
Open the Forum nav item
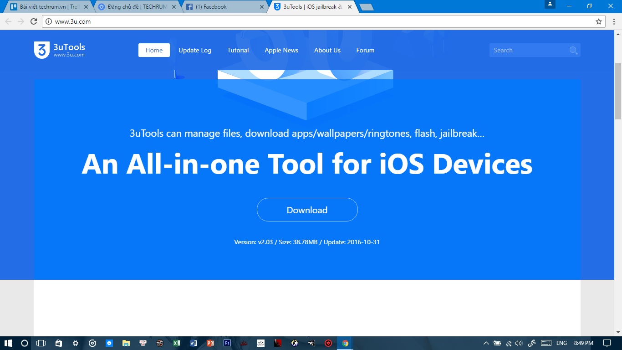click(365, 50)
